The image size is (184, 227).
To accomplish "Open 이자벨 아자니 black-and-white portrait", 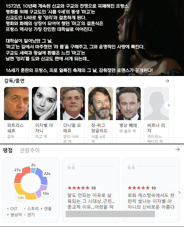I will coord(44,104).
